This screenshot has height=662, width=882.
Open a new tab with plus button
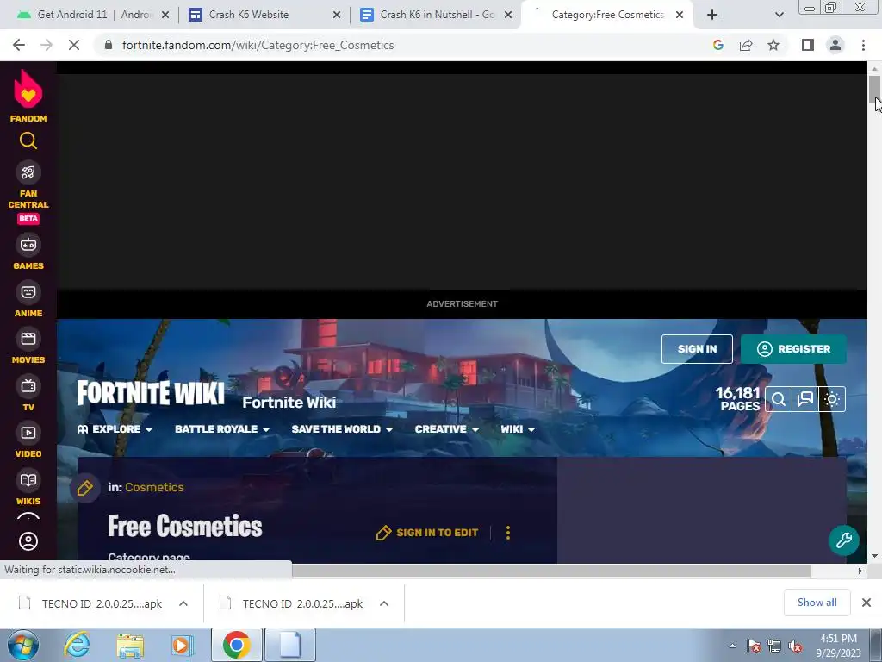click(x=712, y=16)
